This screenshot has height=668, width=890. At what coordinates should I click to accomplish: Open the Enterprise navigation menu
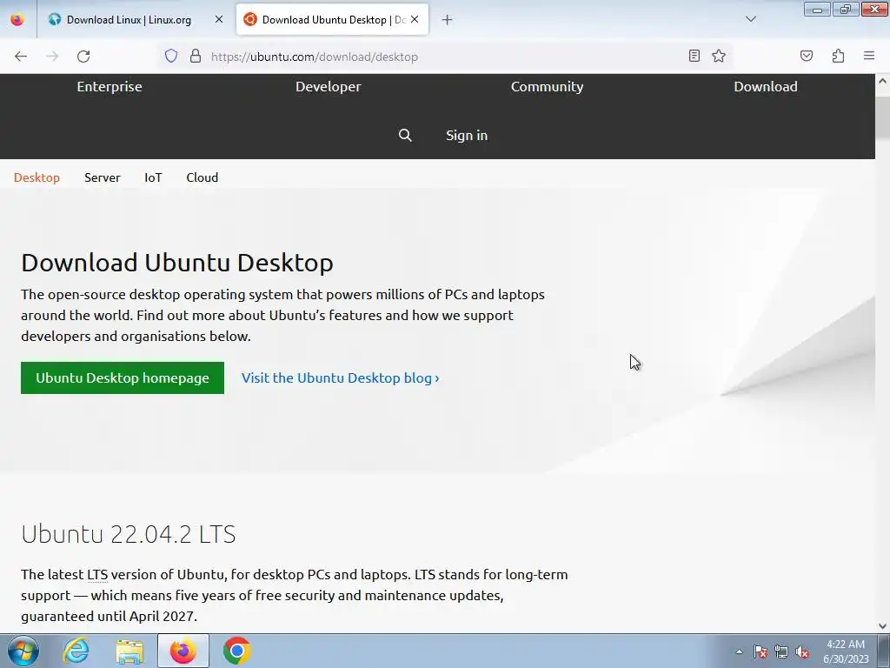[x=110, y=86]
